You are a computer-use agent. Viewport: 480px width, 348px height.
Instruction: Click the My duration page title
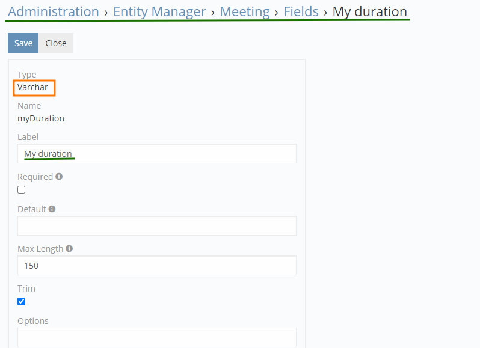point(369,11)
